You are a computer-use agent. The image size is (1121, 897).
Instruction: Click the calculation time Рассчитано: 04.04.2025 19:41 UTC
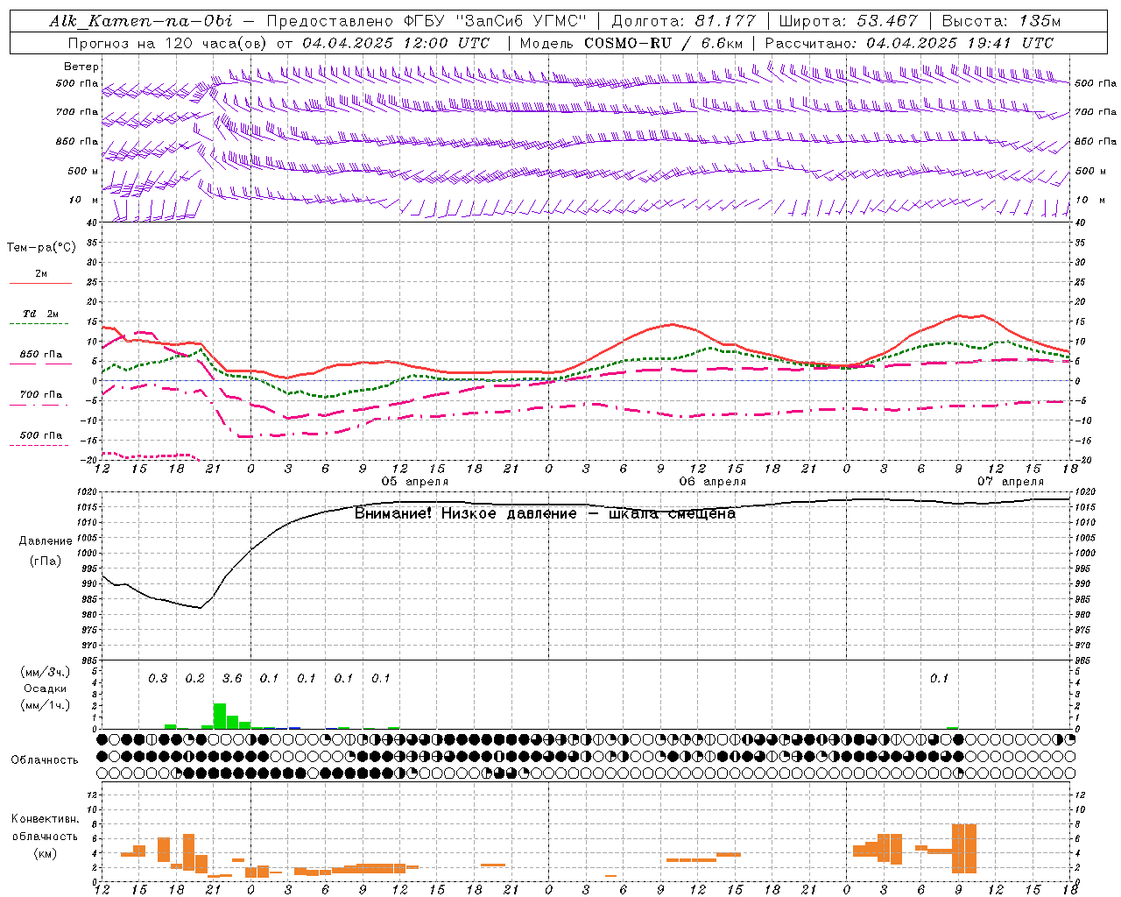click(909, 43)
